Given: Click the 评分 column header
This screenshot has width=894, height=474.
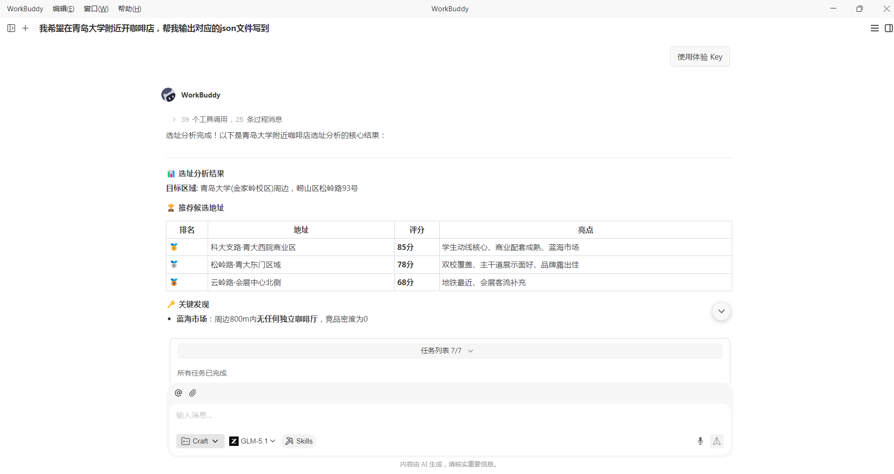Looking at the screenshot, I should point(417,230).
